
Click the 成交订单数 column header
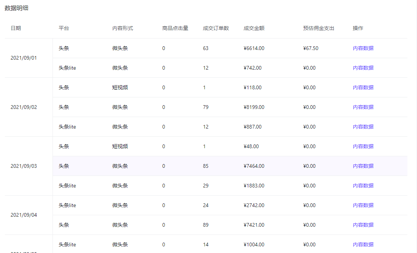(216, 28)
